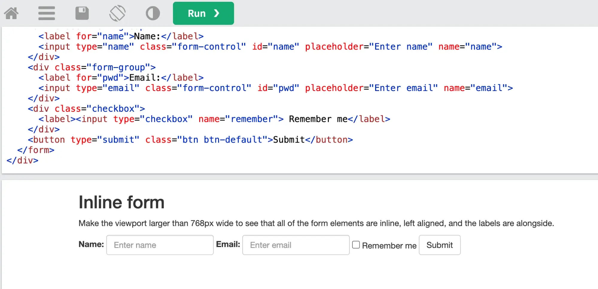Click the code line with input type="email"
Image resolution: width=598 pixels, height=289 pixels.
click(275, 88)
